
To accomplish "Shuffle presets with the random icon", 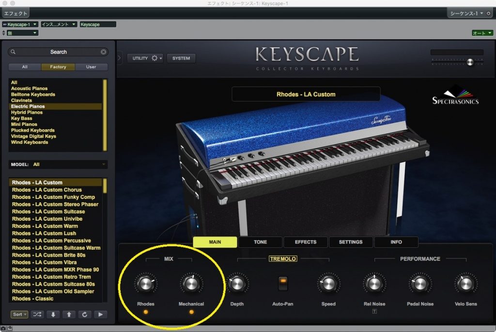I will pos(37,314).
